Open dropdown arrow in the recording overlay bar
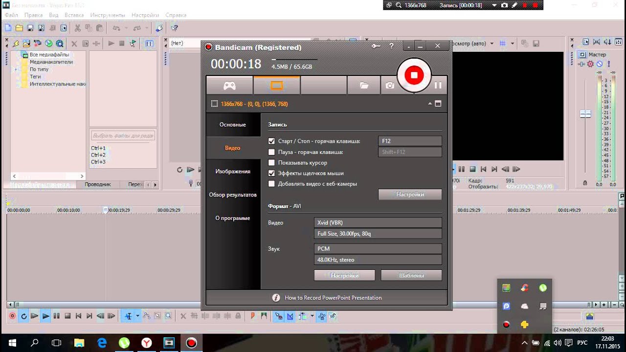This screenshot has width=626, height=352. (x=494, y=5)
